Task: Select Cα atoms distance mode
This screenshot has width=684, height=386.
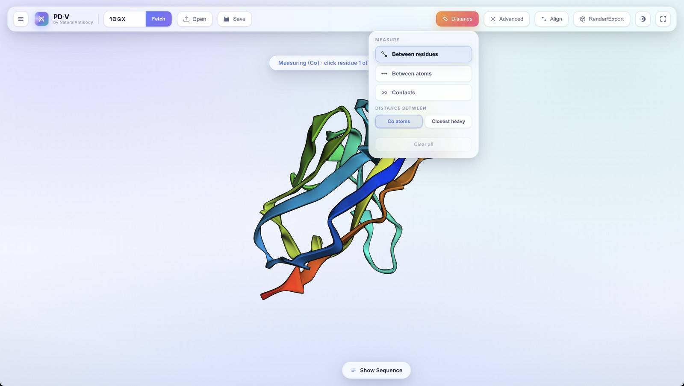Action: tap(399, 122)
